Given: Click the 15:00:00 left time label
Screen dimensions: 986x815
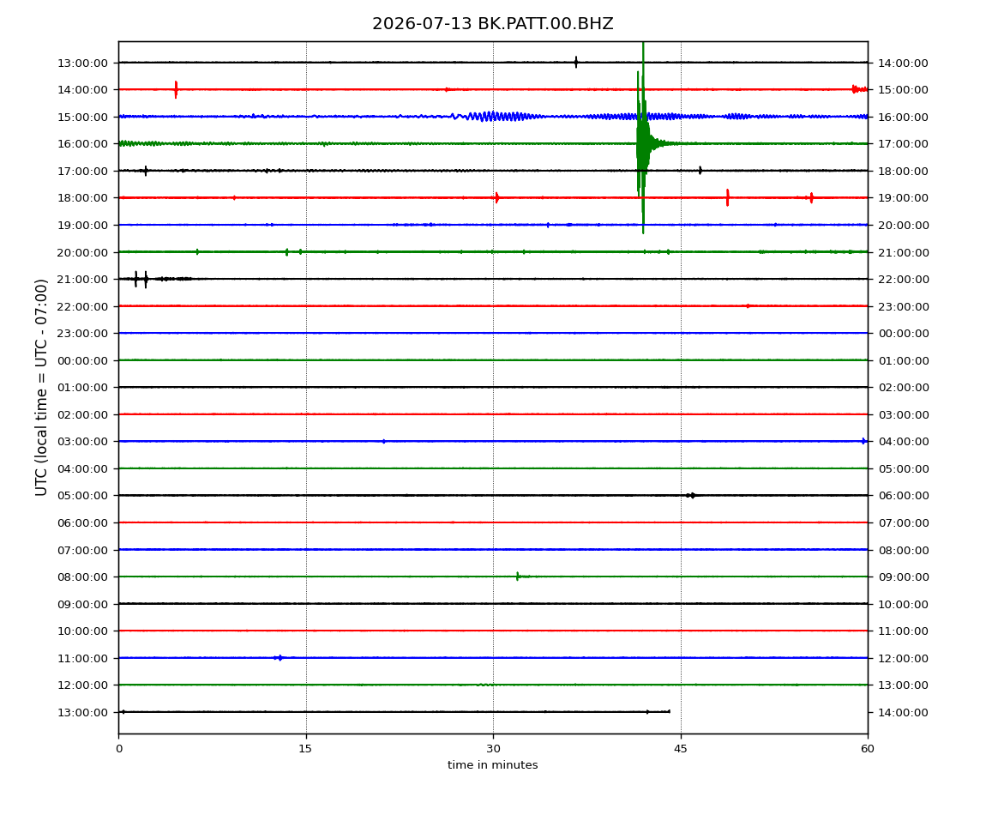Looking at the screenshot, I should coord(82,117).
